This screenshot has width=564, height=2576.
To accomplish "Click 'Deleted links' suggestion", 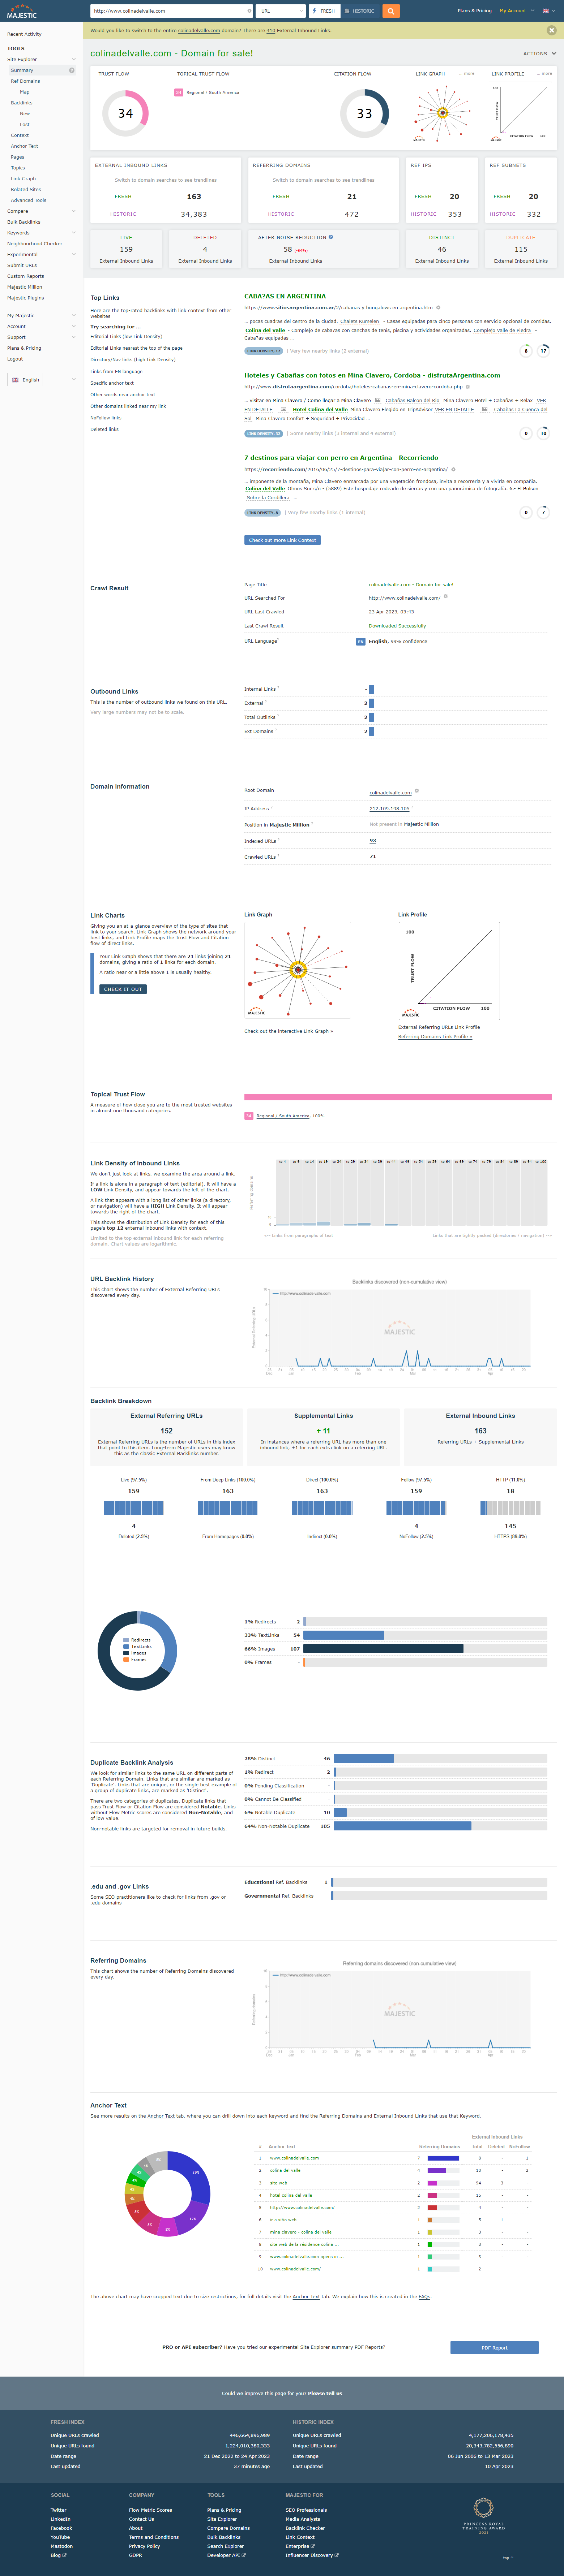I will 104,429.
